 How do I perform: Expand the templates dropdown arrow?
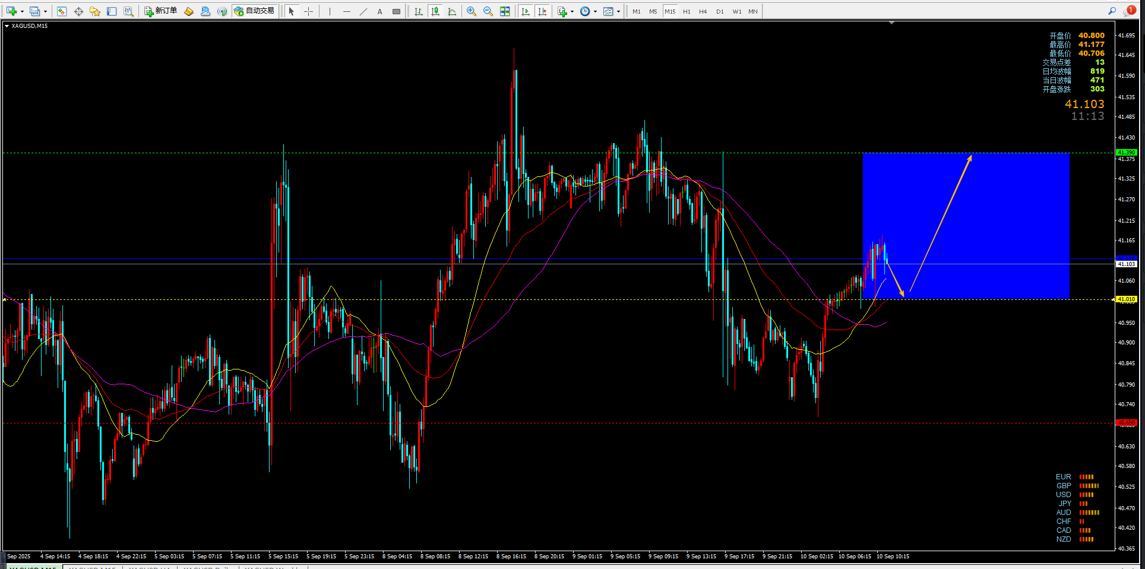(x=618, y=11)
